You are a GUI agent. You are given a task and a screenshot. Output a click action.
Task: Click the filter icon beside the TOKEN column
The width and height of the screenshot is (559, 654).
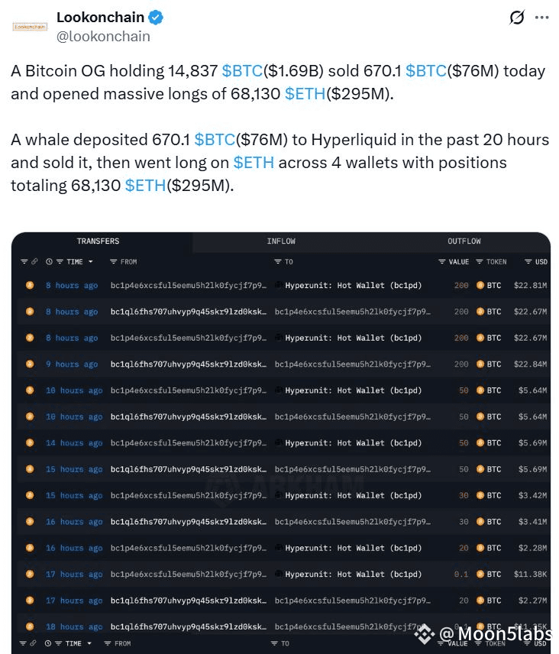pyautogui.click(x=480, y=261)
